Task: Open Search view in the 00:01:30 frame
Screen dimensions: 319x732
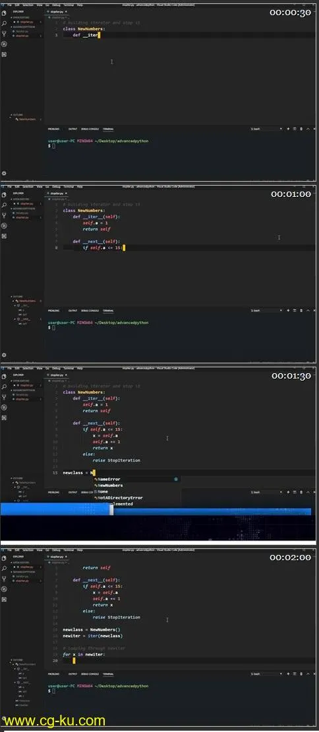Action: click(x=4, y=386)
